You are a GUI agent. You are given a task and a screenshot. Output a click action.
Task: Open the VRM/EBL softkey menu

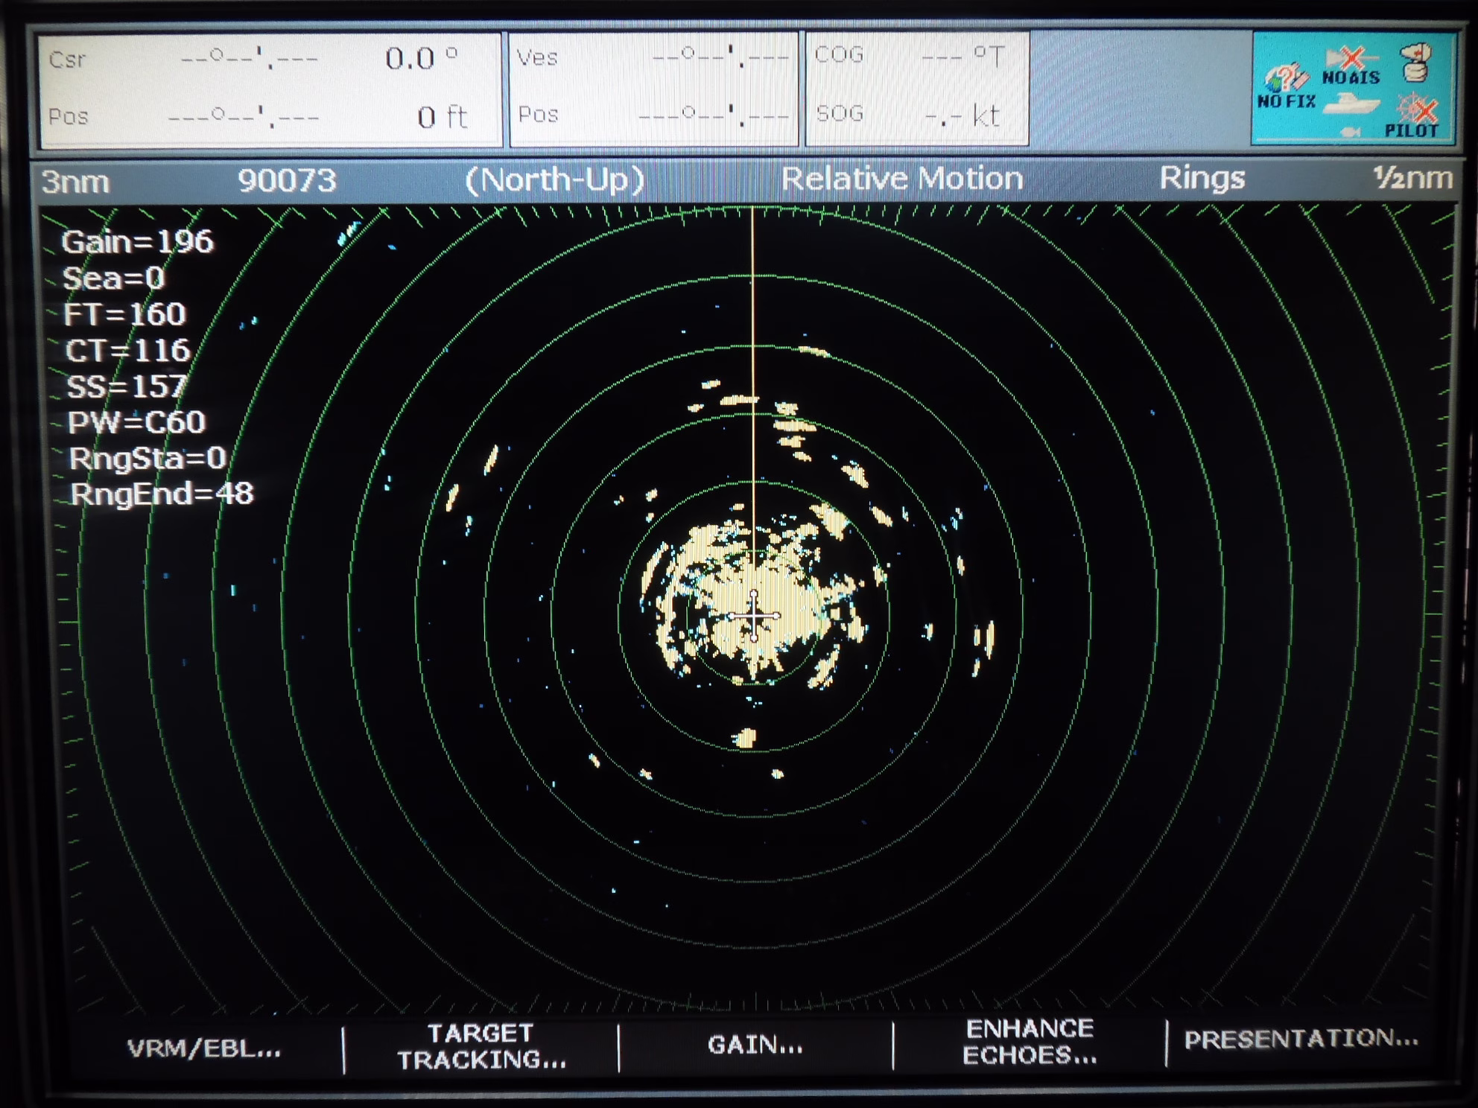click(203, 1048)
